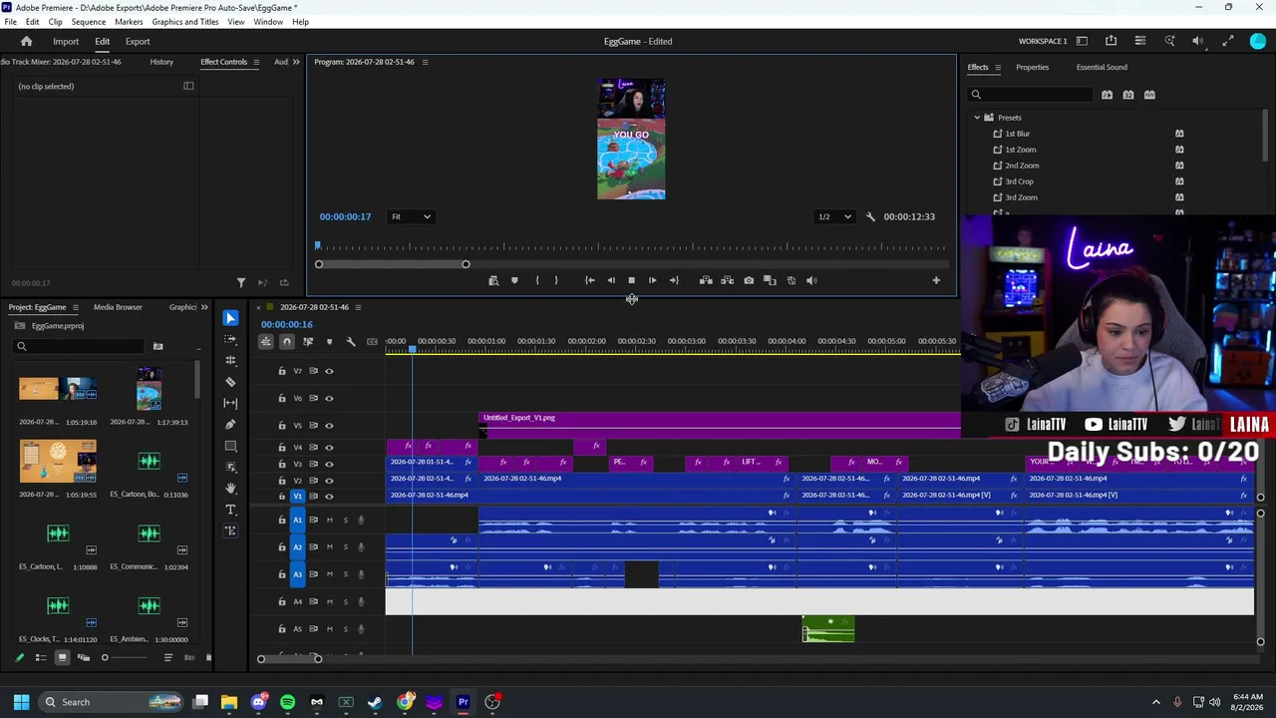Select the Razor tool

(230, 382)
